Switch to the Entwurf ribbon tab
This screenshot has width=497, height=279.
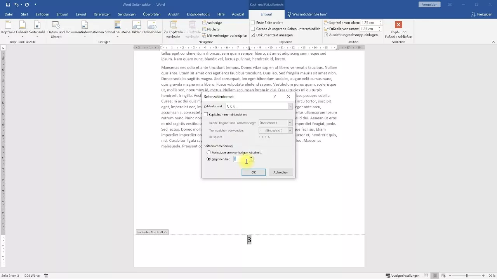coord(266,14)
